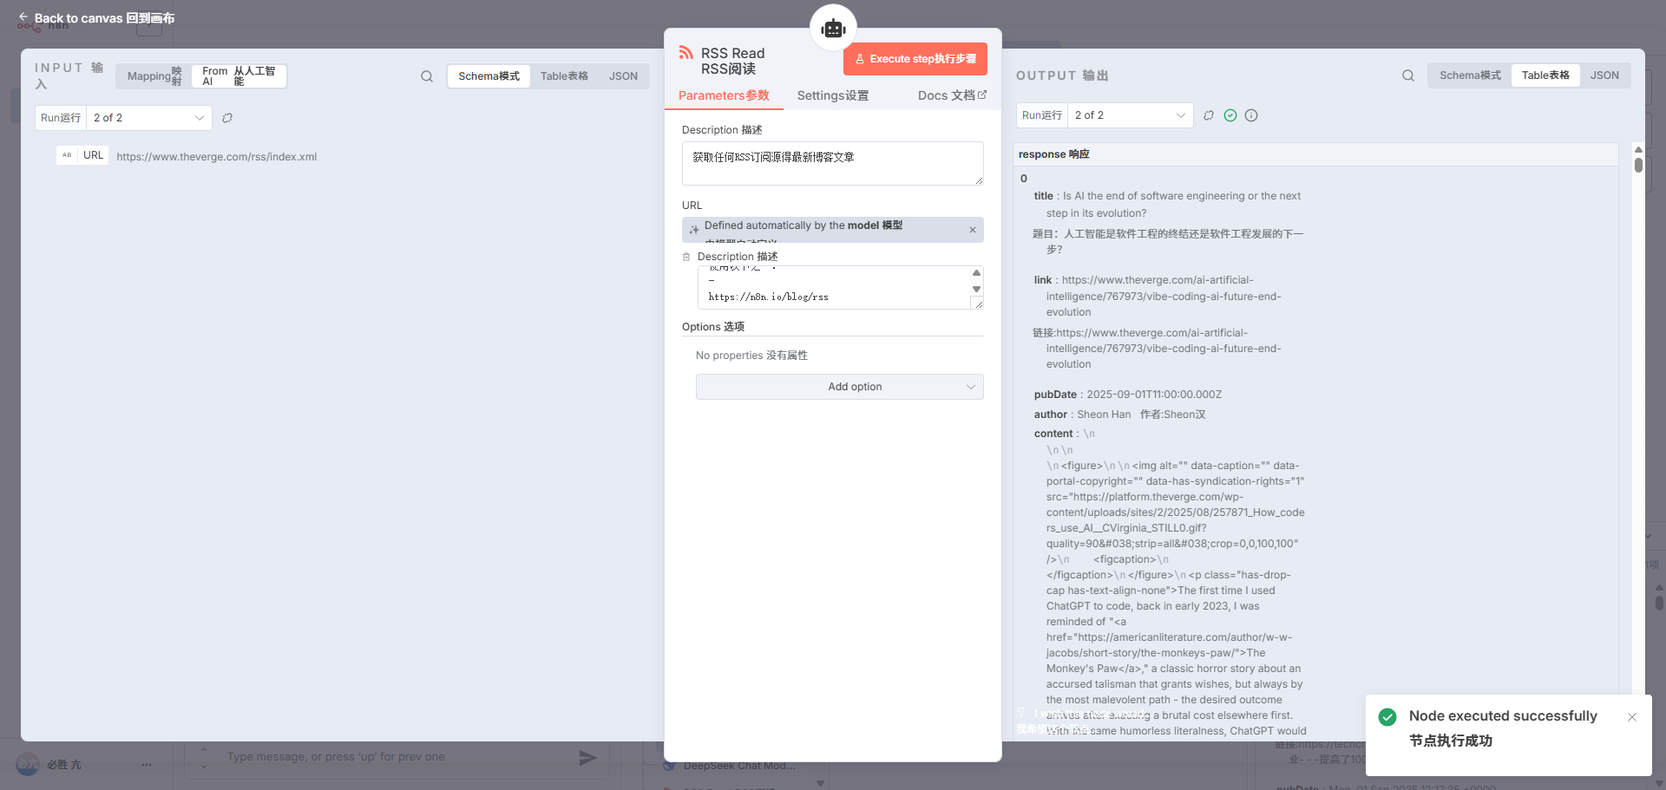The image size is (1666, 790).
Task: Click output scrollbar up arrow
Action: click(1638, 149)
